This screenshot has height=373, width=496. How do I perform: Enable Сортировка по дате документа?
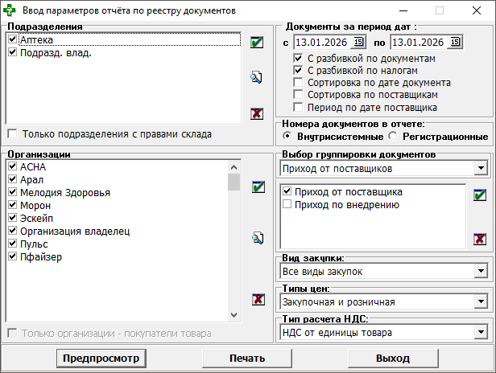tap(298, 82)
